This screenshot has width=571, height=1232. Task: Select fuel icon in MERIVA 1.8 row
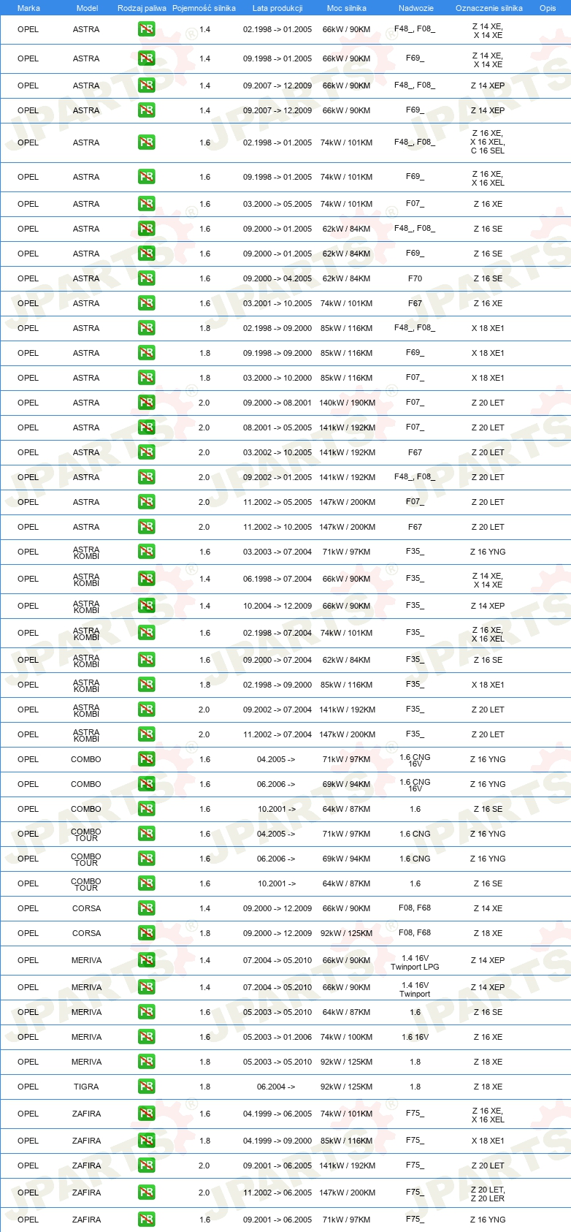(x=146, y=1062)
